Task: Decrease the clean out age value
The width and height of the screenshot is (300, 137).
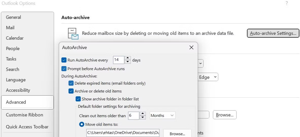Action: 143,117
